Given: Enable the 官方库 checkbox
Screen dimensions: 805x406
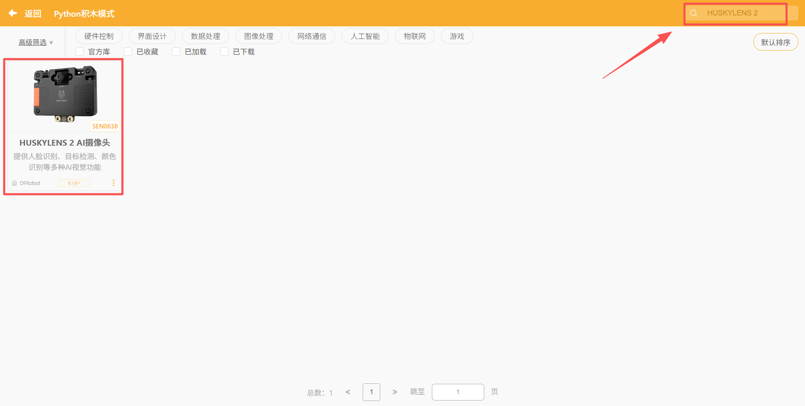Looking at the screenshot, I should click(80, 51).
